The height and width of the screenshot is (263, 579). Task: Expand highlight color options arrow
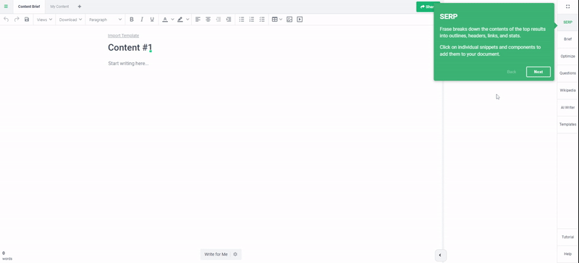[187, 20]
